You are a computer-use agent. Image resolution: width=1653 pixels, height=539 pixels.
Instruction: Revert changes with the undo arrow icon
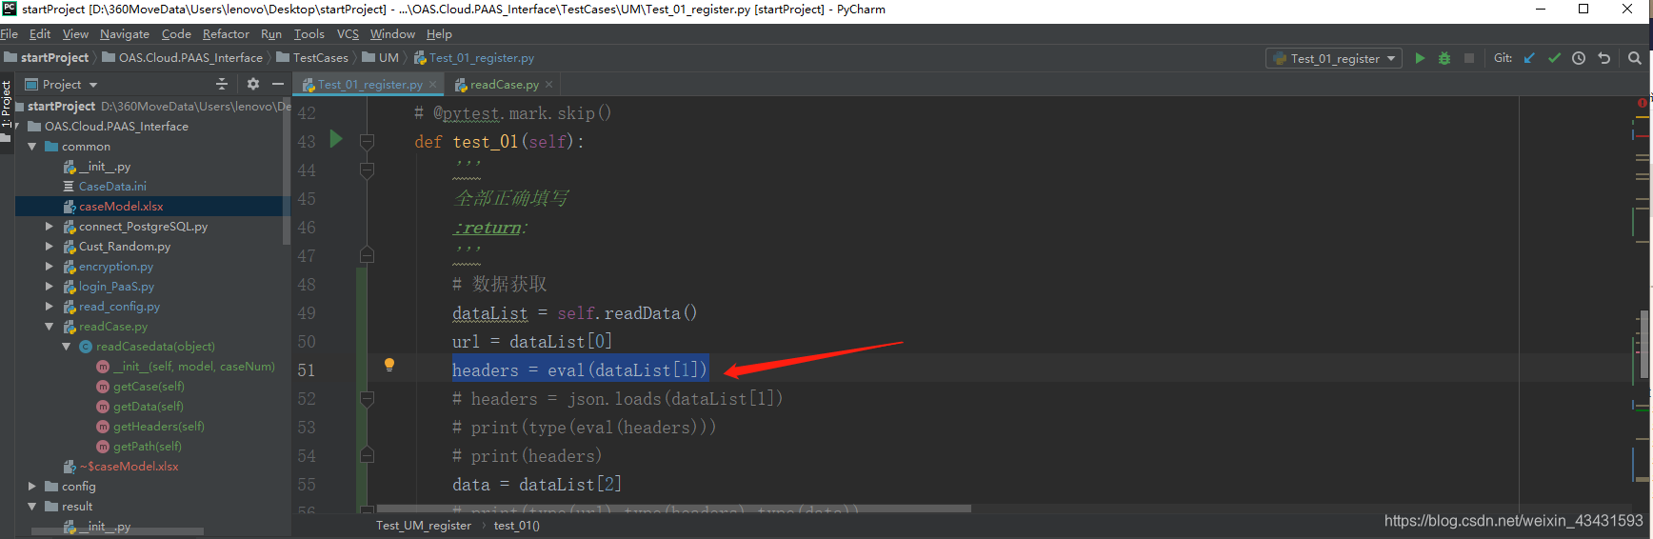click(x=1604, y=58)
